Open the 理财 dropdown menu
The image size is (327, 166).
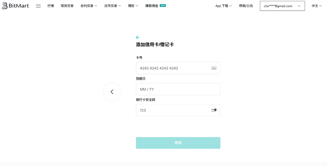pyautogui.click(x=133, y=6)
